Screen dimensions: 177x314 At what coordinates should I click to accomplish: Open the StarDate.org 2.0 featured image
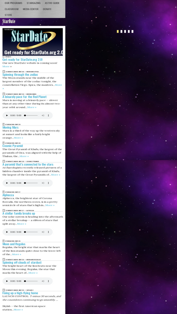(33, 42)
